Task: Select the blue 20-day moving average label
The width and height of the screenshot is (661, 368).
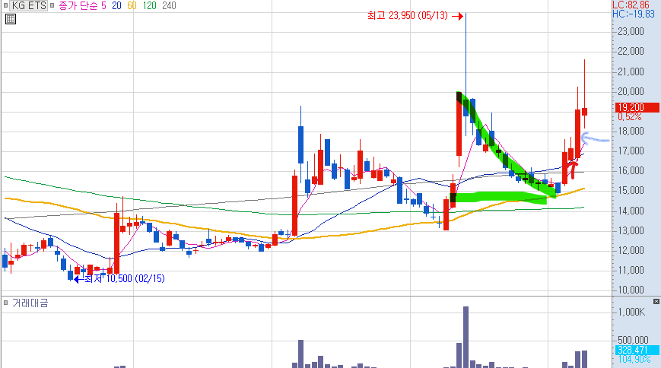Action: (116, 6)
